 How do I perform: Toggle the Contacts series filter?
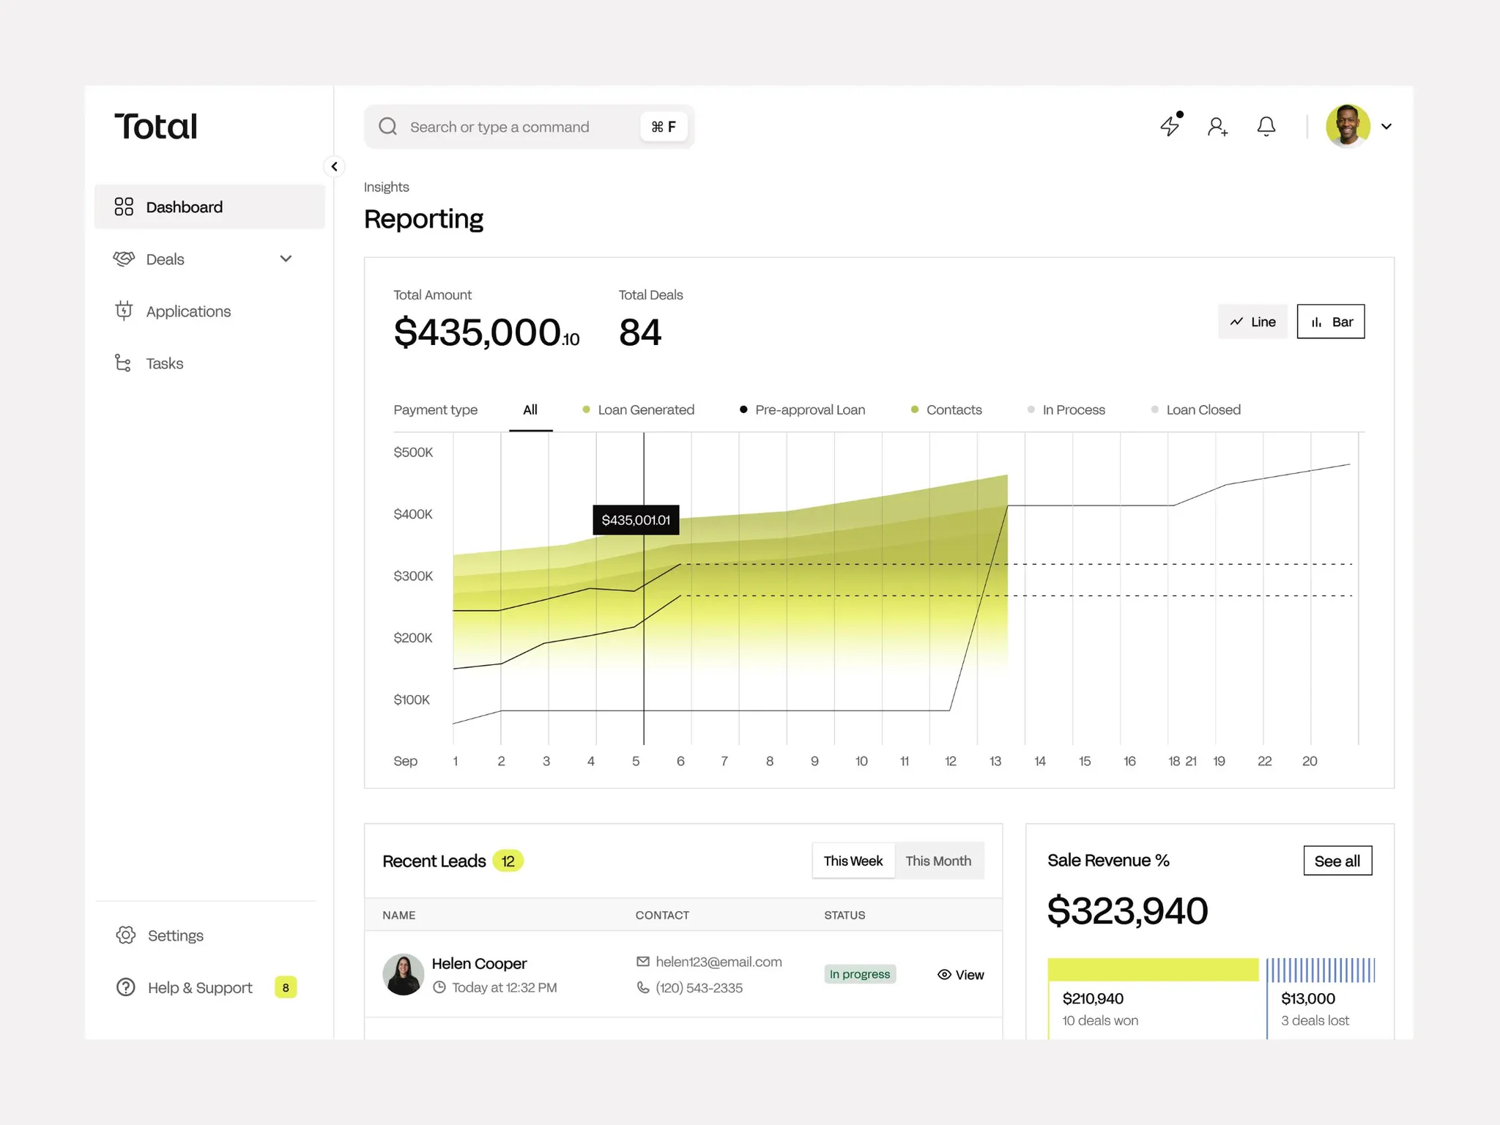pyautogui.click(x=946, y=410)
